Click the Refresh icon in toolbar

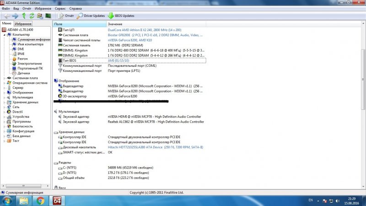(32, 16)
